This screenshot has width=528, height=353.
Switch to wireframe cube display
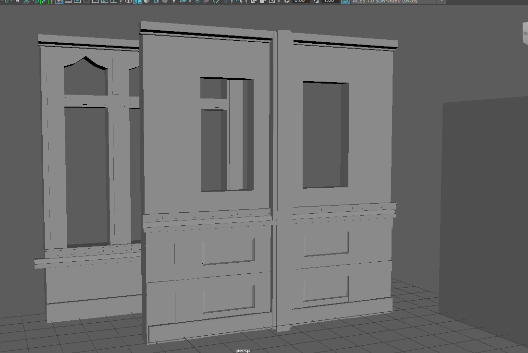coord(128,1)
